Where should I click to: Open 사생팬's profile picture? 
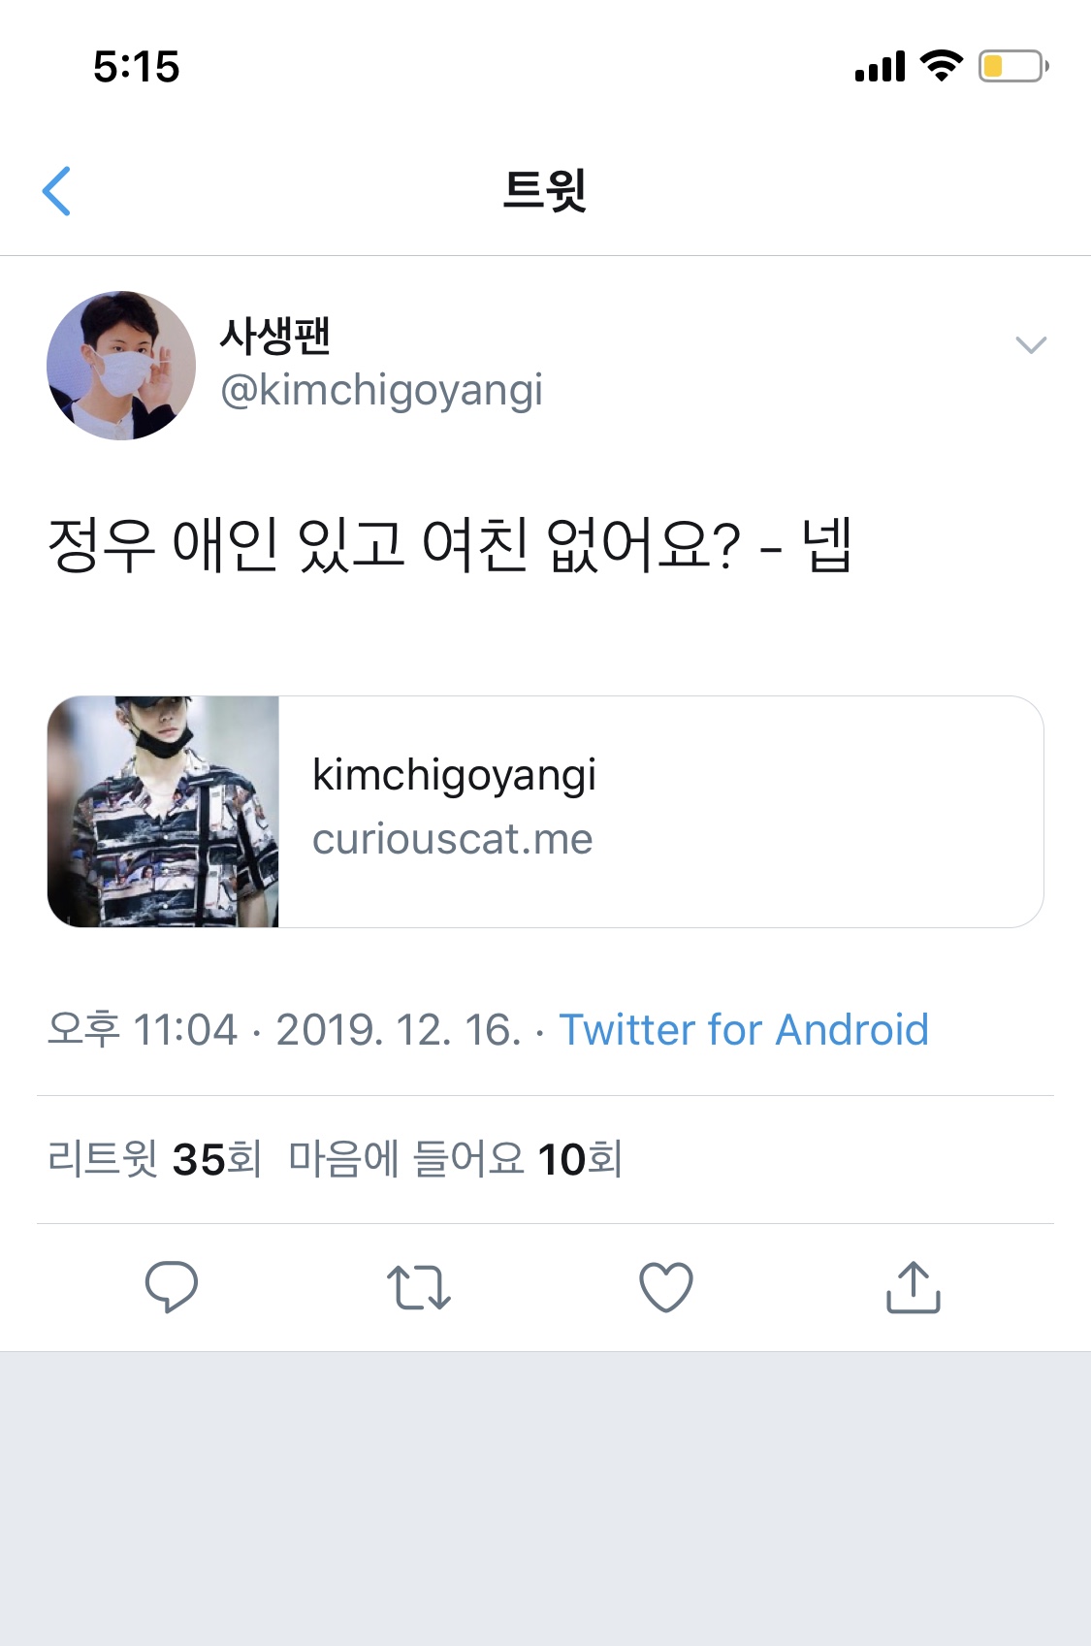pyautogui.click(x=120, y=367)
